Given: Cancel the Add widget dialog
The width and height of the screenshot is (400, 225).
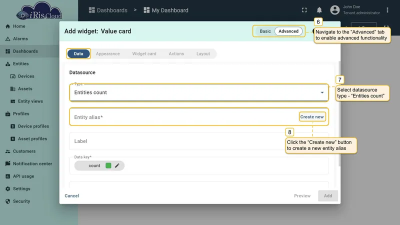Looking at the screenshot, I should click(71, 195).
